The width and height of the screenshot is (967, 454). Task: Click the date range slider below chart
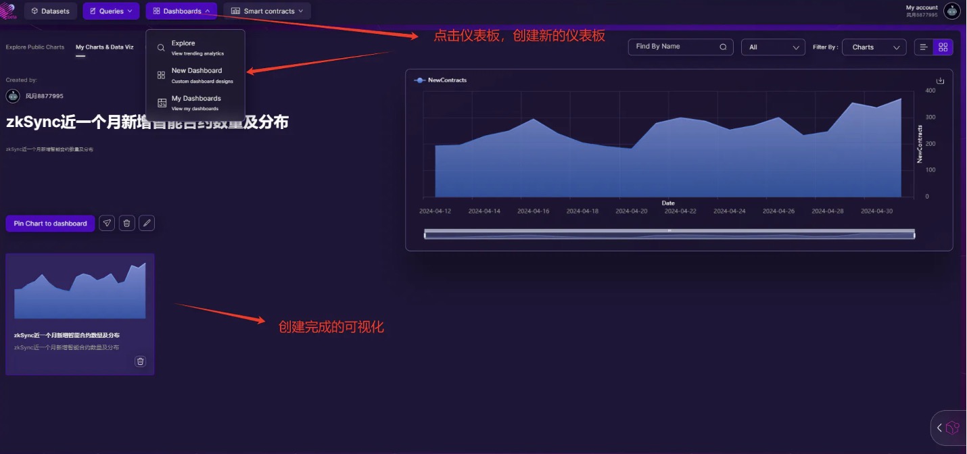pos(669,234)
